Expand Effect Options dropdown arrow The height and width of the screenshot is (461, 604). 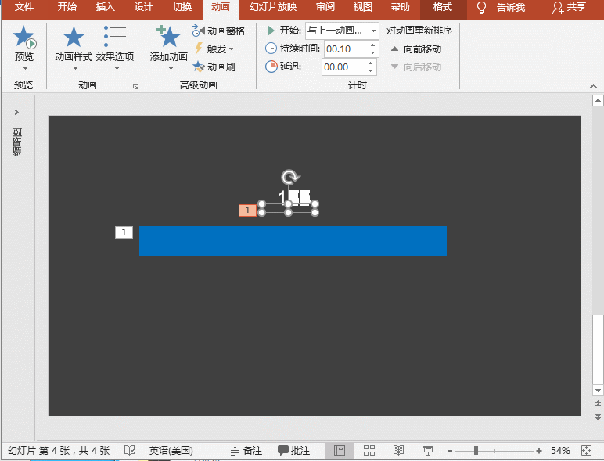click(117, 69)
